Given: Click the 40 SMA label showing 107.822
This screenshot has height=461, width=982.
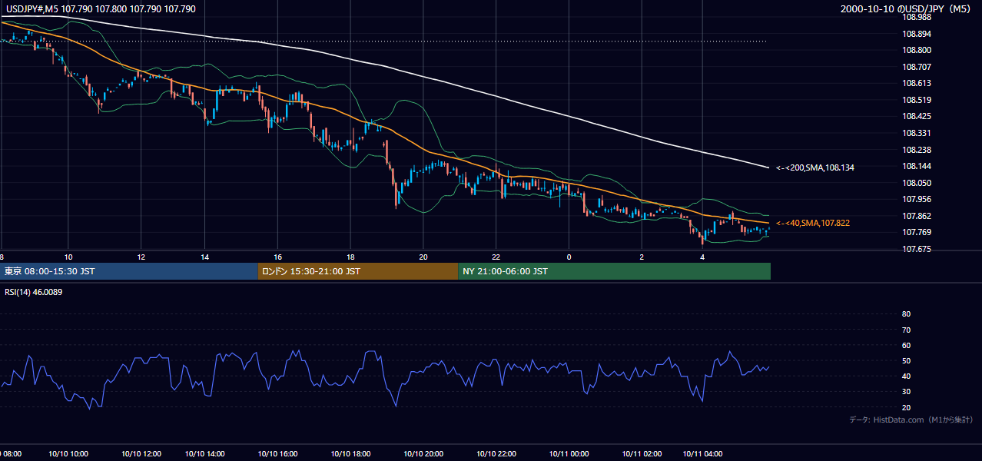Looking at the screenshot, I should click(812, 223).
